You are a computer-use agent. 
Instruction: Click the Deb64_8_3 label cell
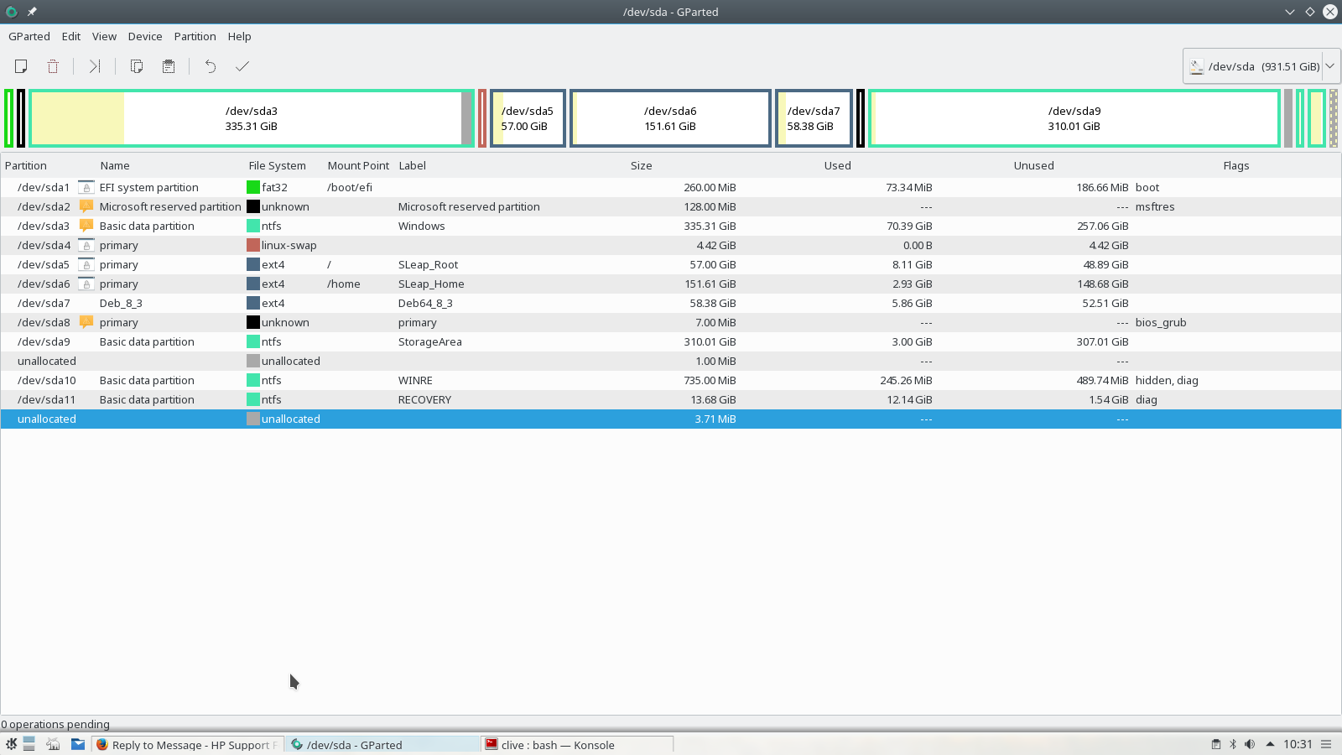point(425,303)
